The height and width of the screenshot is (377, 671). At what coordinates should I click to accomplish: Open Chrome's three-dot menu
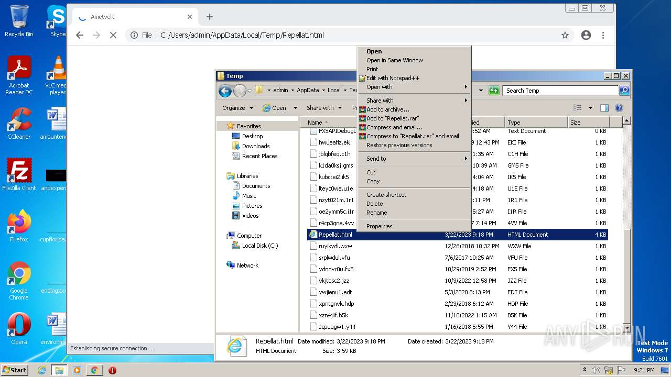click(x=603, y=35)
